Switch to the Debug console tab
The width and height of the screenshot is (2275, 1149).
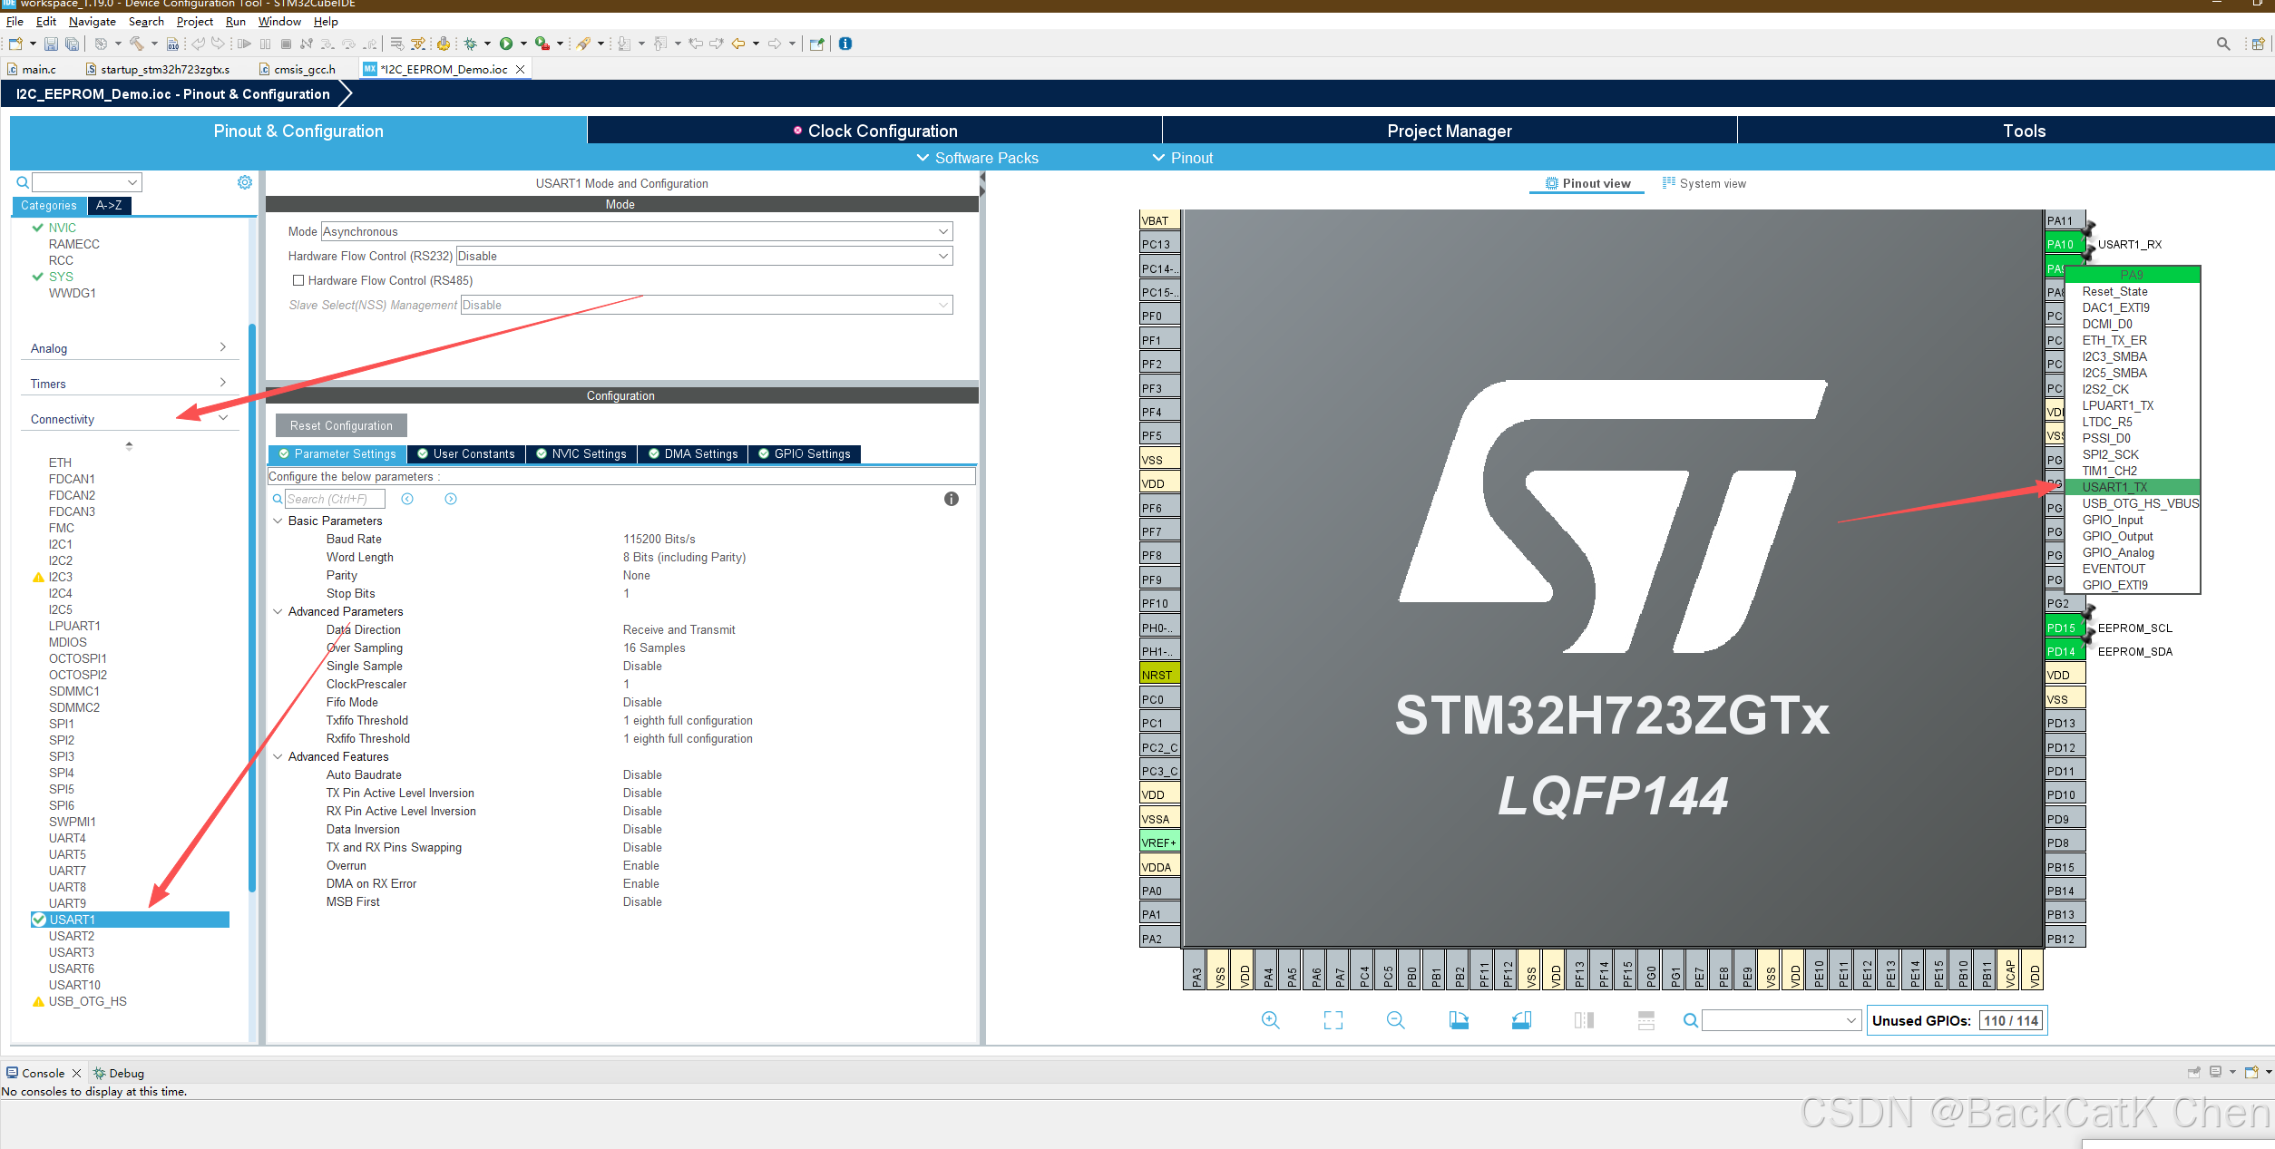119,1073
